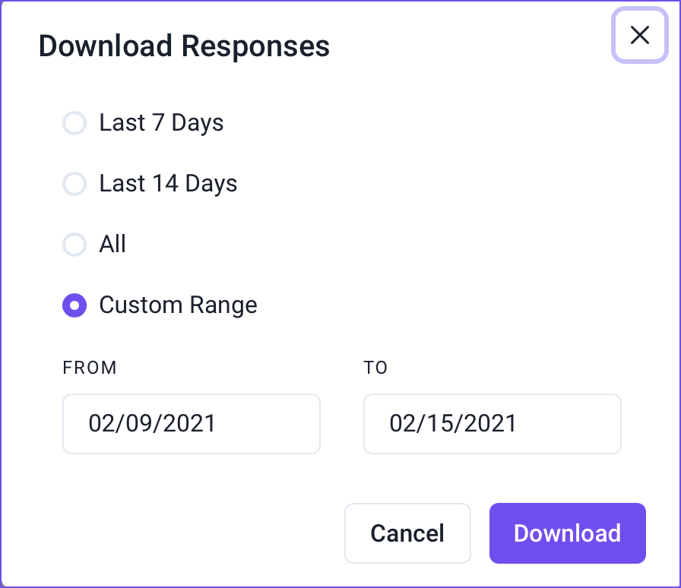Viewport: 681px width, 588px height.
Task: Select the Last 7 Days radio button
Action: (74, 123)
